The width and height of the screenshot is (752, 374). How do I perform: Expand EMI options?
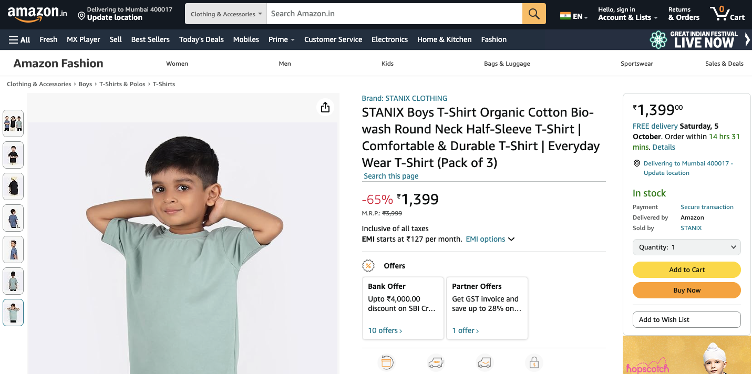point(490,239)
